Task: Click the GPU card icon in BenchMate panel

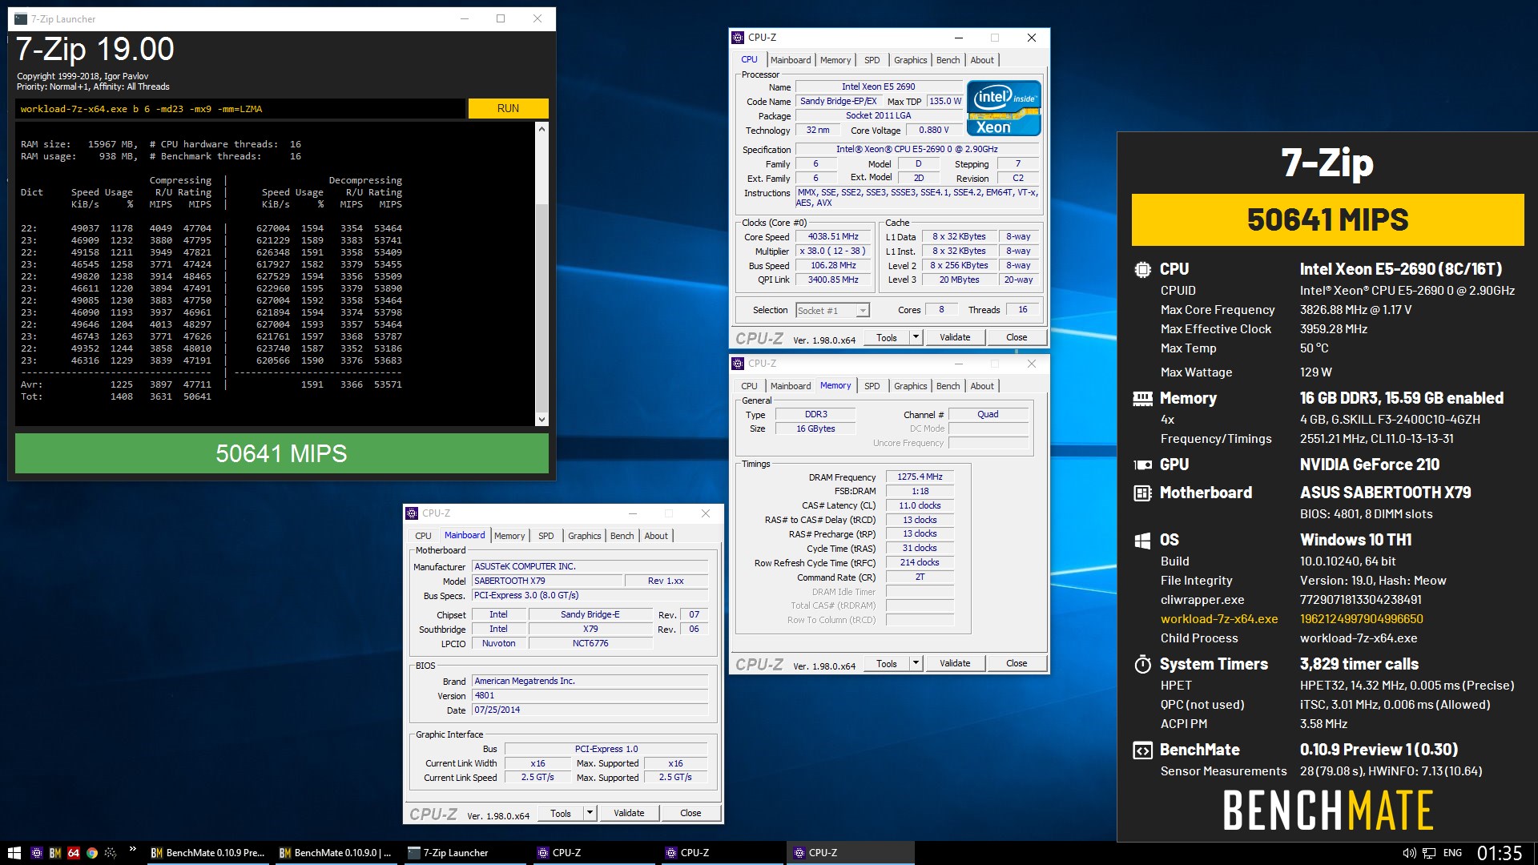Action: [x=1143, y=465]
